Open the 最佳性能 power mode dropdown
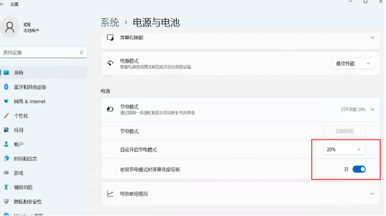Screen dimensions: 386x216 [x=353, y=64]
